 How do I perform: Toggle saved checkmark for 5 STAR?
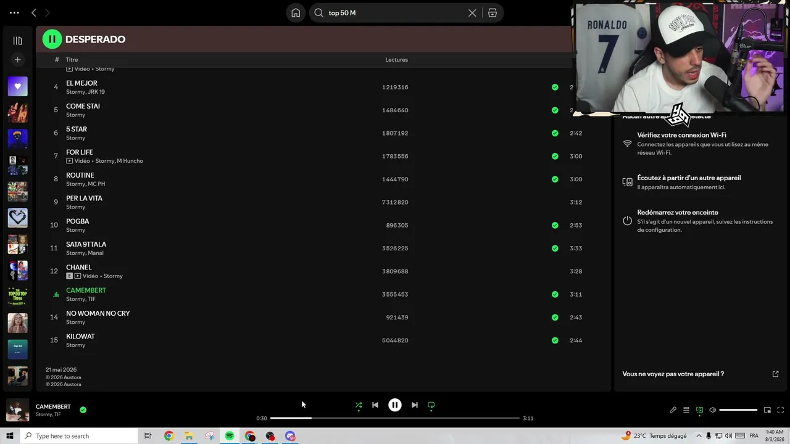pos(555,133)
